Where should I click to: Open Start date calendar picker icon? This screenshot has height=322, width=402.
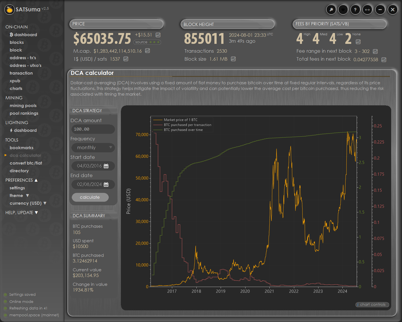106,166
